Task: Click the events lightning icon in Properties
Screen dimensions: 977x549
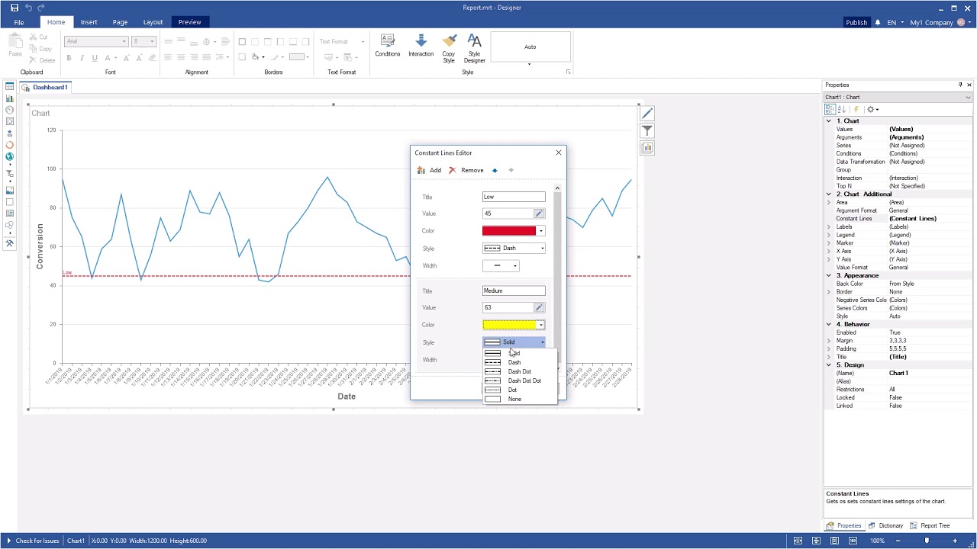Action: pos(857,109)
